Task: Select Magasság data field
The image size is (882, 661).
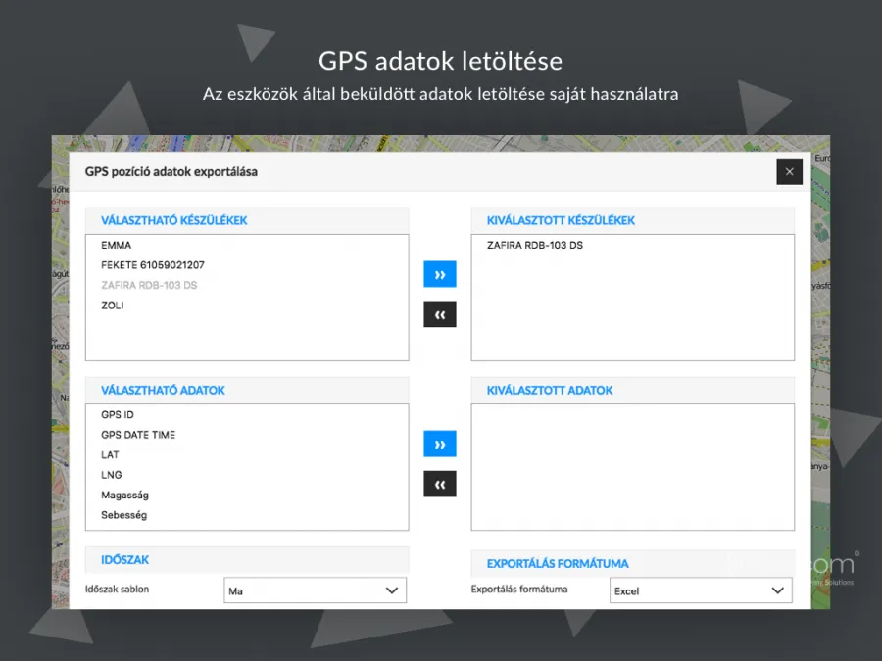Action: [247, 495]
